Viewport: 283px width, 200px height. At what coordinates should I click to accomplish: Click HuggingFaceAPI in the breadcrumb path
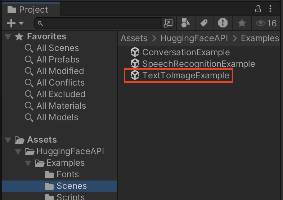tap(194, 38)
